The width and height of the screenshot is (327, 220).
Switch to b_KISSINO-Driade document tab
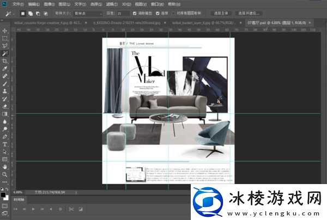127,23
